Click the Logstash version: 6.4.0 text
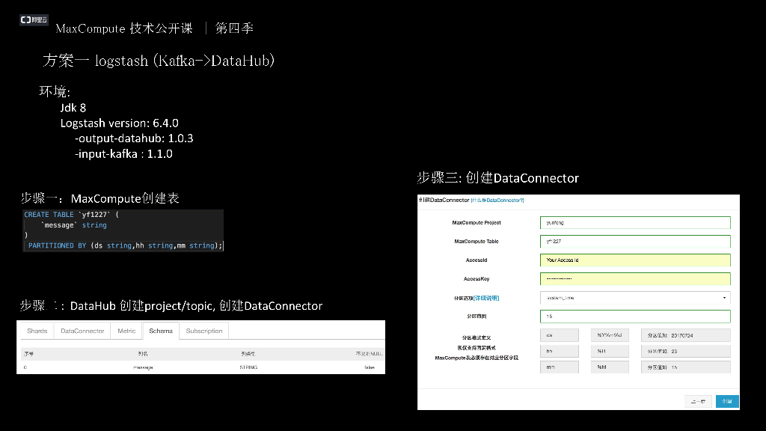 click(x=119, y=123)
